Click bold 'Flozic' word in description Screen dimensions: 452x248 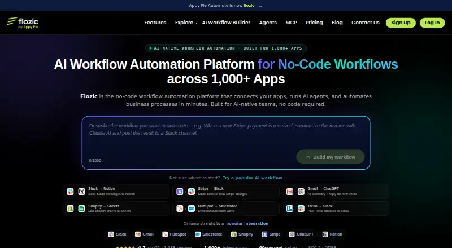[89, 96]
